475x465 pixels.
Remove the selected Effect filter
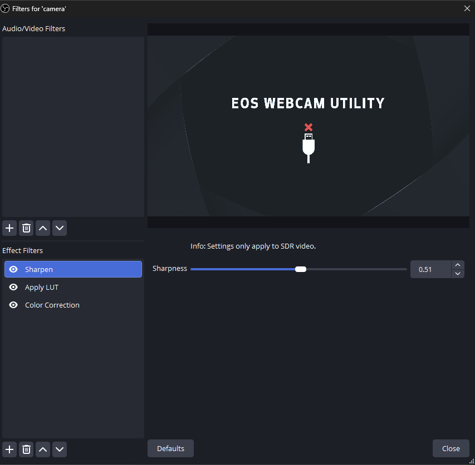pos(26,449)
